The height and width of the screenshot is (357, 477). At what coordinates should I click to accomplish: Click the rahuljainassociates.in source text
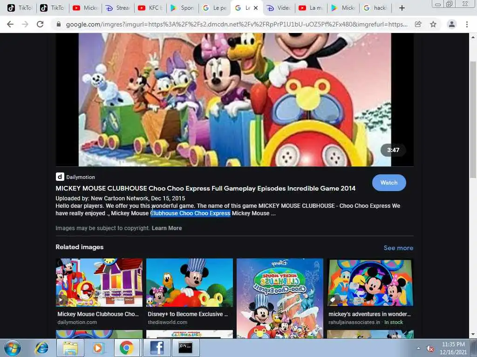click(354, 323)
